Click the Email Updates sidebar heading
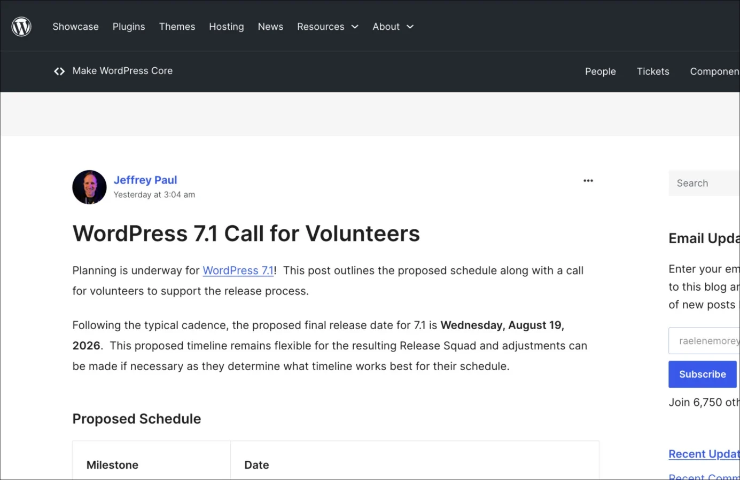The image size is (740, 480). click(x=704, y=238)
